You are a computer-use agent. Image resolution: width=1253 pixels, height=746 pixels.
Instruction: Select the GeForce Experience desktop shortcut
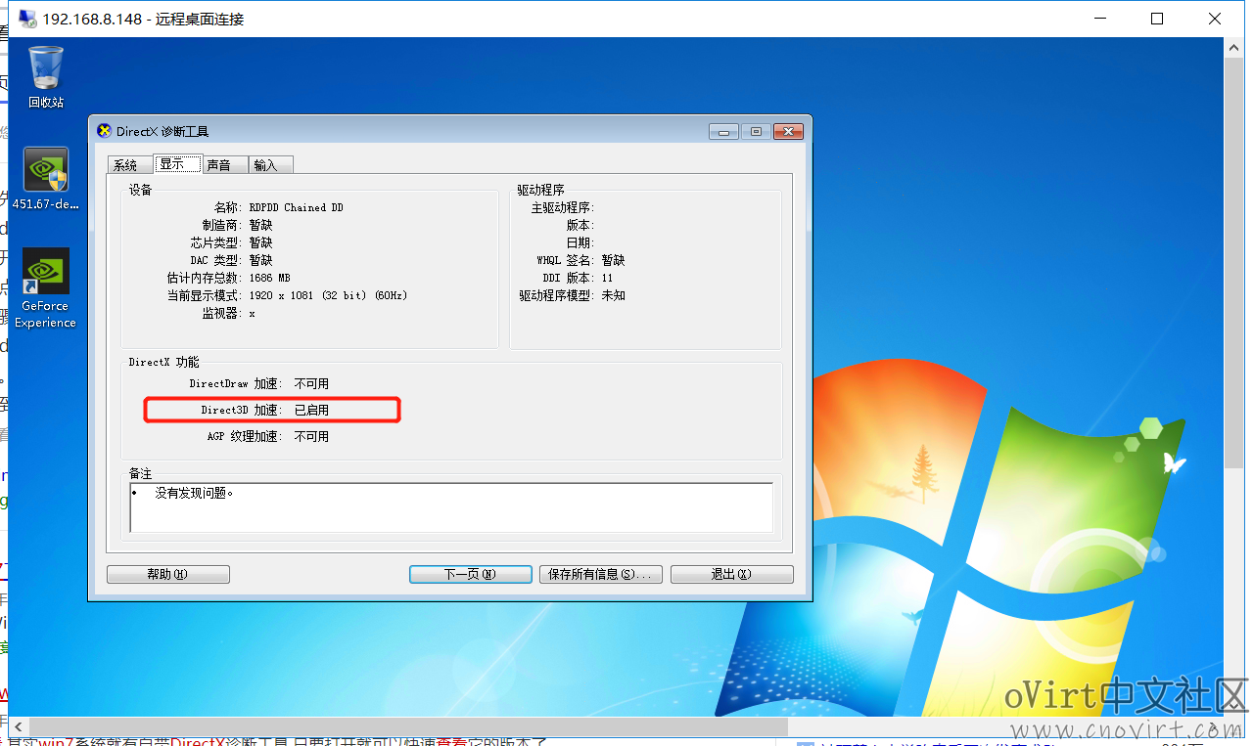[x=46, y=288]
